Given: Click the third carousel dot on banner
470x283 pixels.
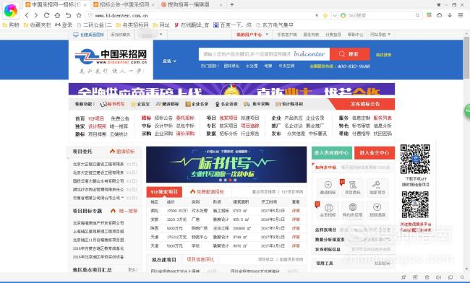Looking at the screenshot, I should pyautogui.click(x=230, y=180).
